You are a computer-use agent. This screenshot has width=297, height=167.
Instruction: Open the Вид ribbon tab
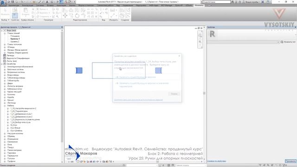[118, 5]
